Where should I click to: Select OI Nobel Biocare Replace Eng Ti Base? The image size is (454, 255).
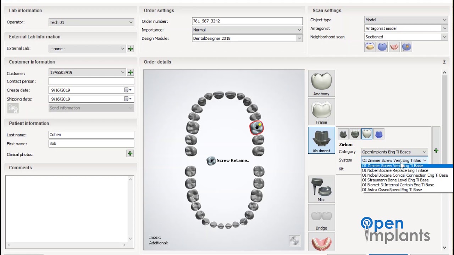click(x=407, y=170)
